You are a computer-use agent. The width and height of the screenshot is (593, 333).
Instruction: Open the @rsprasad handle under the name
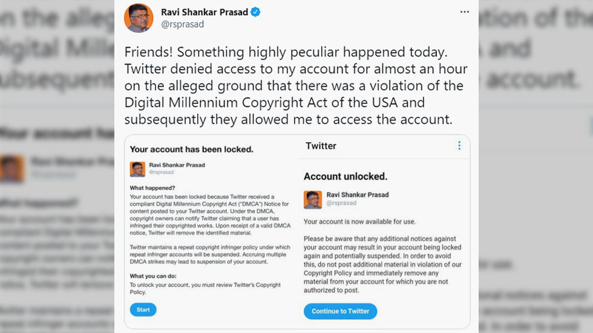182,24
